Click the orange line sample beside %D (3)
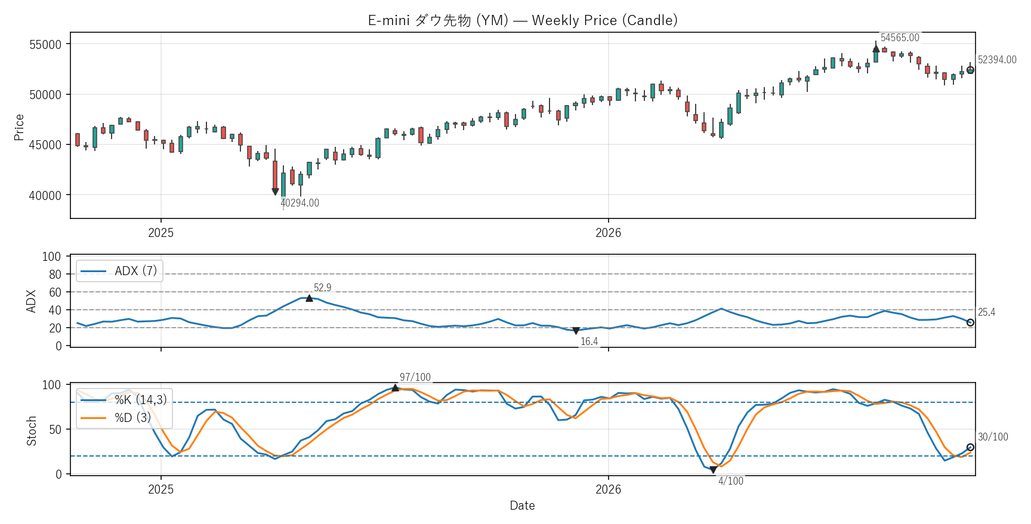Image resolution: width=1031 pixels, height=524 pixels. 93,418
